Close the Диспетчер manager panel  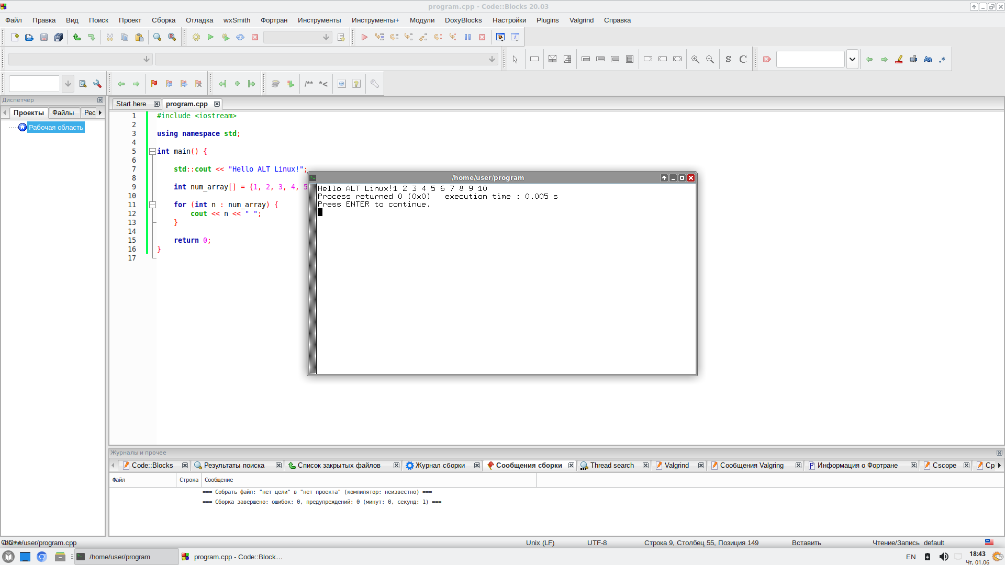coord(100,100)
